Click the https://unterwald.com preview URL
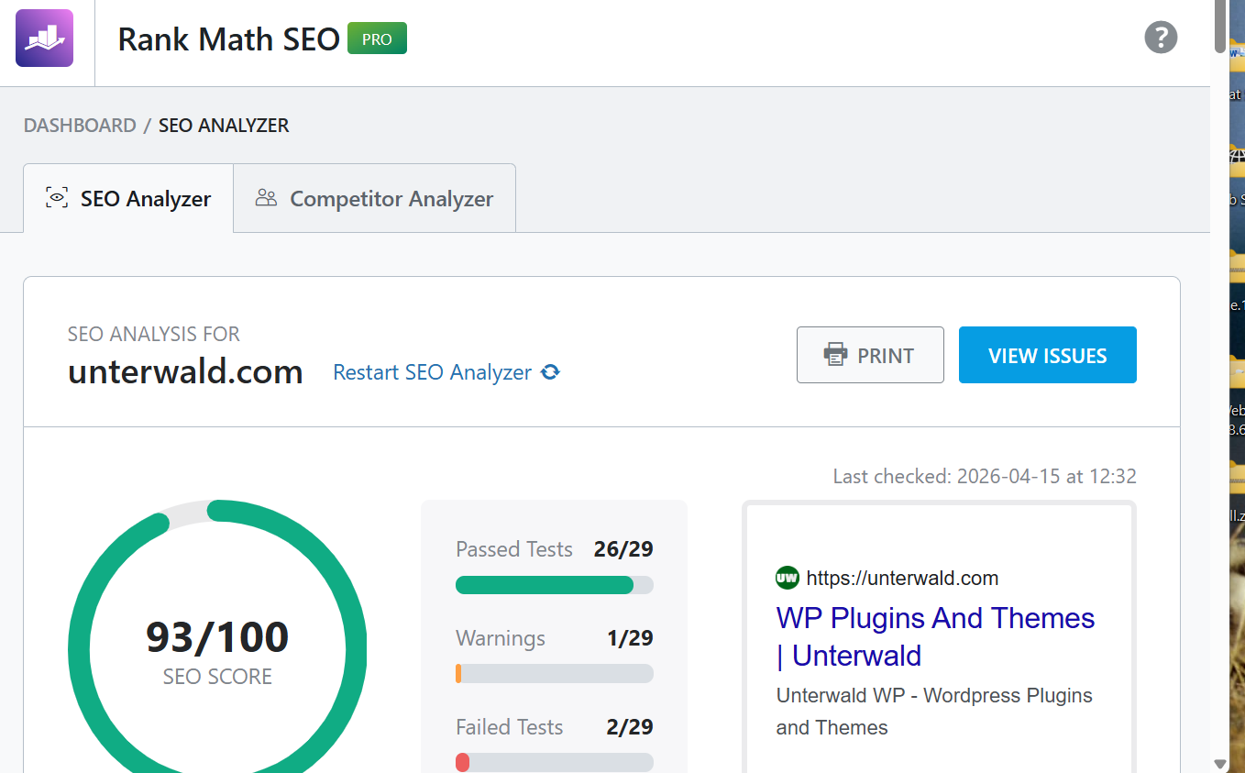The width and height of the screenshot is (1245, 773). [902, 579]
